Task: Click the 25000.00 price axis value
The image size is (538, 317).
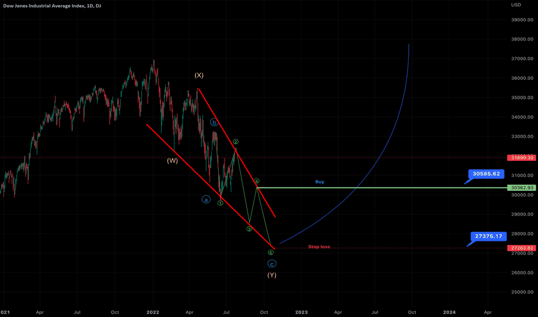Action: click(x=522, y=292)
